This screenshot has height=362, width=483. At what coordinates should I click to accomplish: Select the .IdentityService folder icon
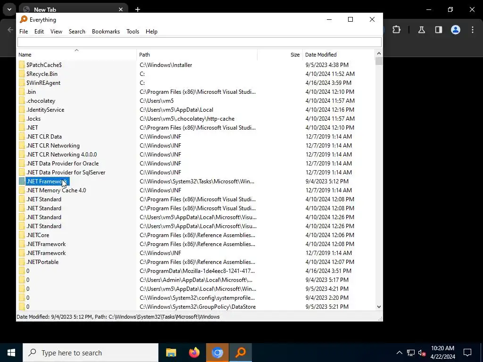22,109
